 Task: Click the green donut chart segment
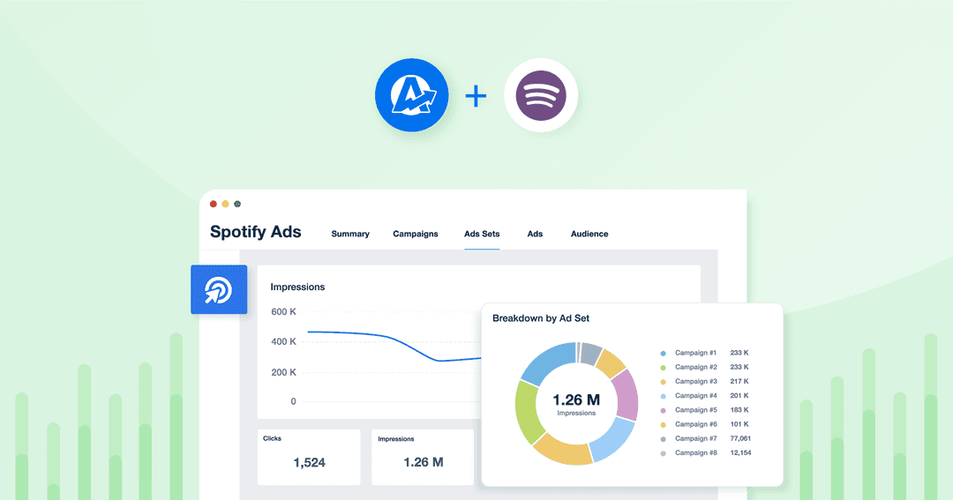526,412
